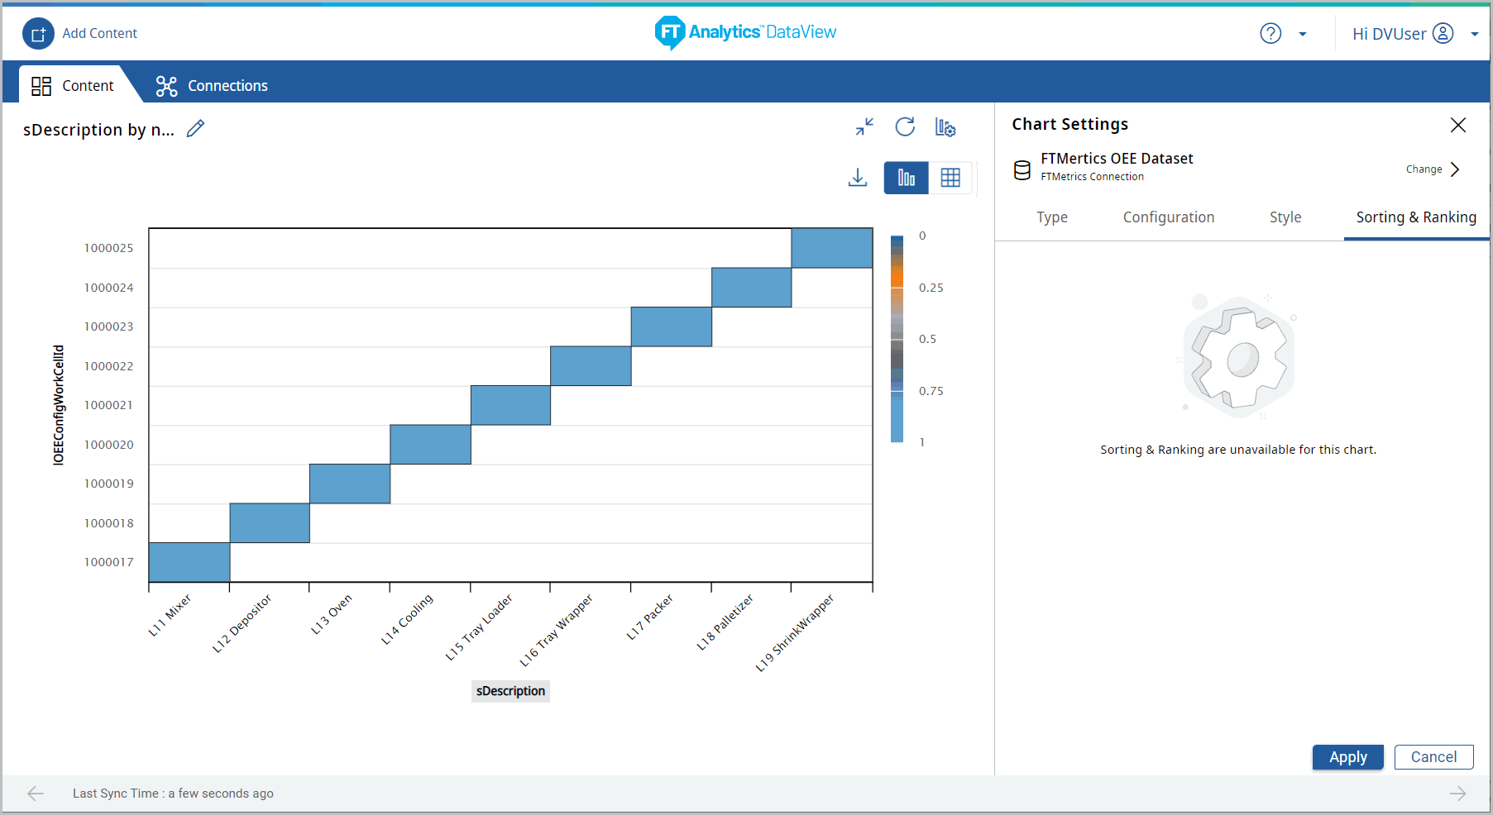The width and height of the screenshot is (1493, 815).
Task: Edit chart title with pencil icon
Action: (195, 129)
